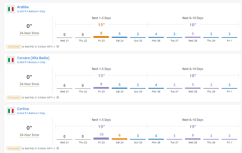Click Arabba's Wed 21 zero snowfall column
242x153 pixels.
pyautogui.click(x=64, y=37)
